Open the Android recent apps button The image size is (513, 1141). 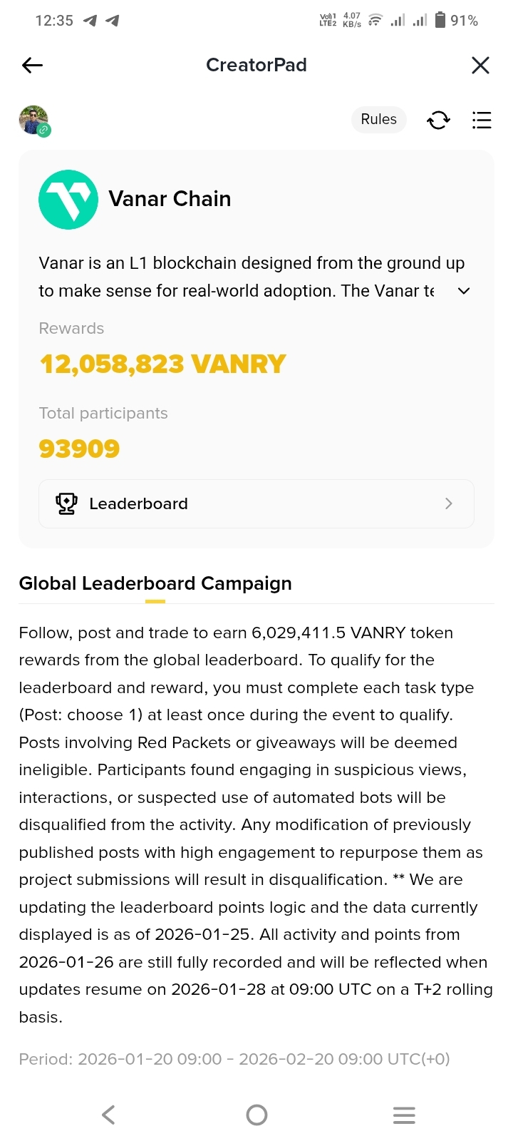coord(404,1115)
